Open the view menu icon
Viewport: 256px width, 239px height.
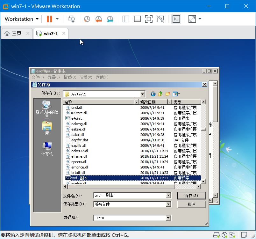point(176,94)
